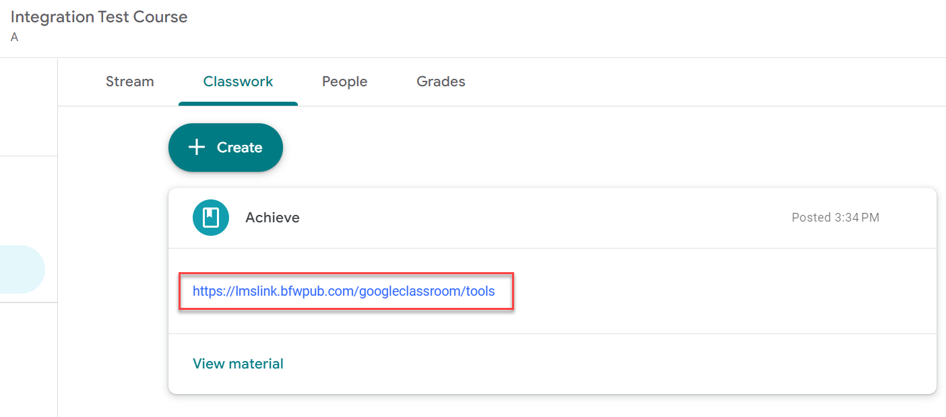Image resolution: width=946 pixels, height=417 pixels.
Task: Click the light blue pill shape in the sidebar
Action: pos(17,268)
